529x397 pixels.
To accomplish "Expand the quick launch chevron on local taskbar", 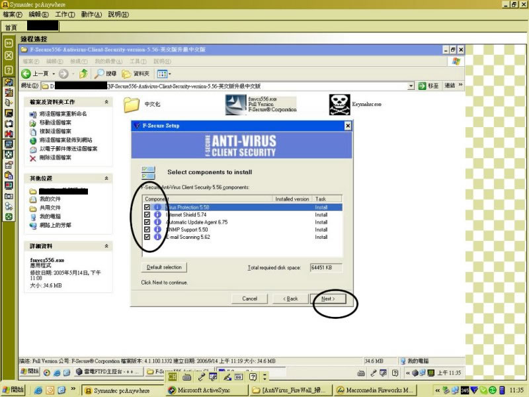I will coord(73,389).
